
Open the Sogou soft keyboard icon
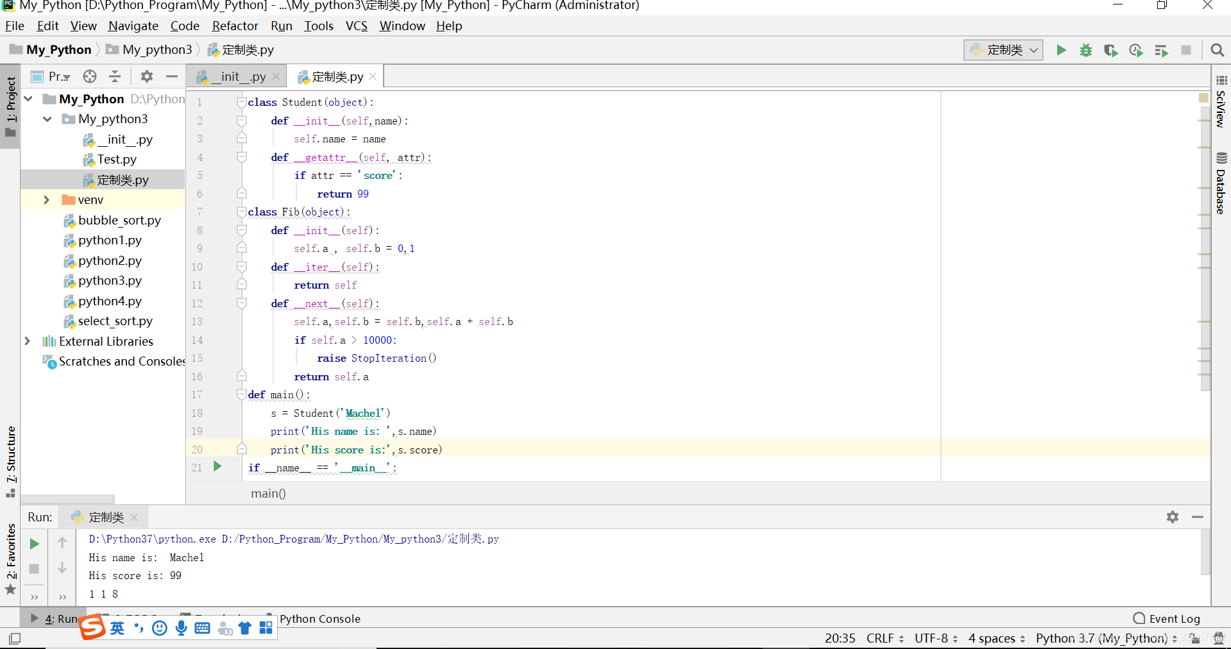(202, 628)
